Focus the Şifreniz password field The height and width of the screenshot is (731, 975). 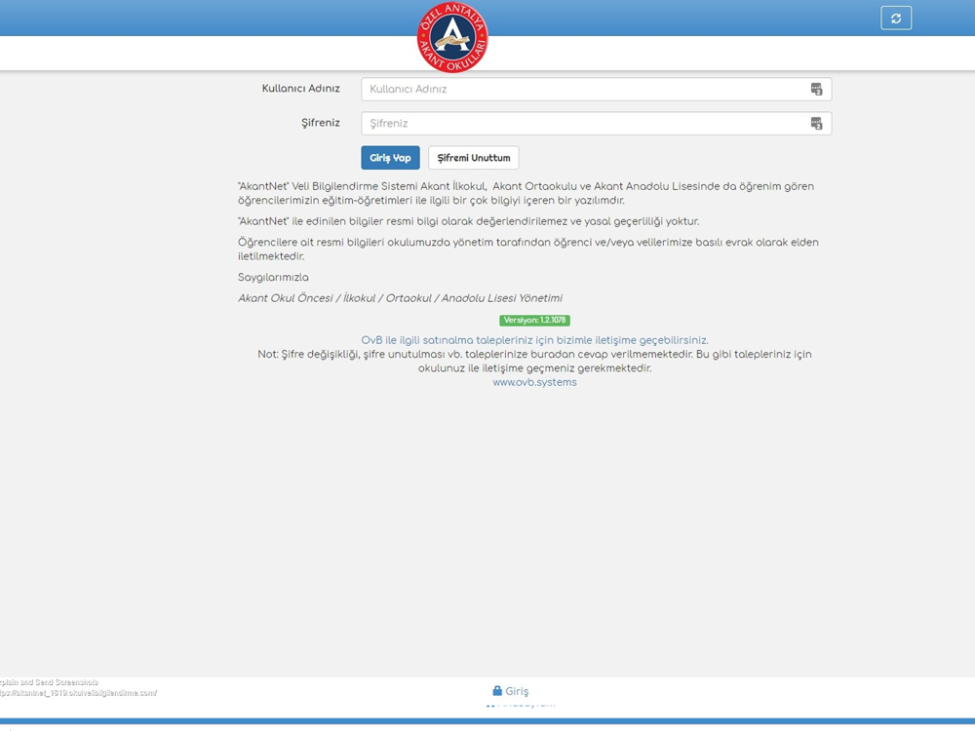tap(597, 123)
